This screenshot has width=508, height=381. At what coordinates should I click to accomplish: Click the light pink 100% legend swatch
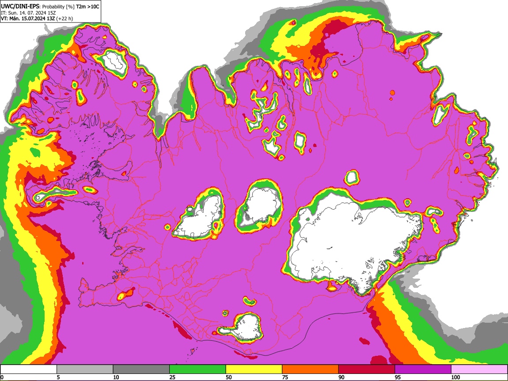point(479,369)
